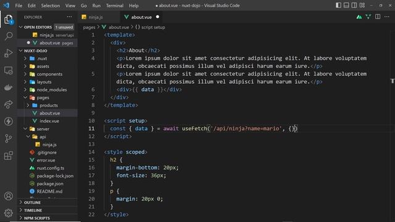The width and height of the screenshot is (395, 222).
Task: Open nuxt.config.ts file
Action: click(51, 168)
